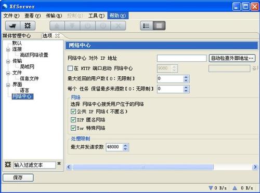Click the upload speed triangle in status bar
Screen dimensions: 260x193
point(235,188)
